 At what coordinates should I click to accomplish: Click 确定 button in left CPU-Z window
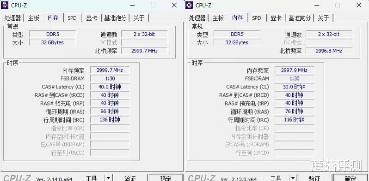pos(166,178)
